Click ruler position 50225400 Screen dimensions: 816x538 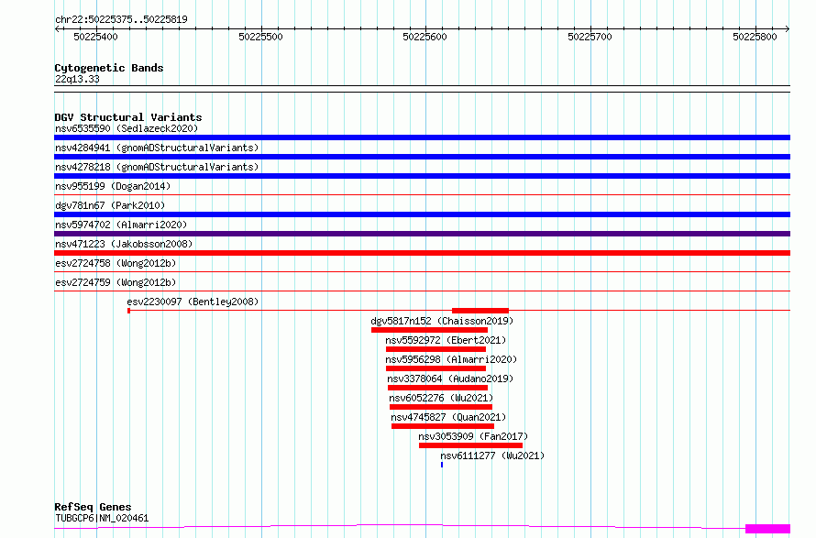point(95,37)
